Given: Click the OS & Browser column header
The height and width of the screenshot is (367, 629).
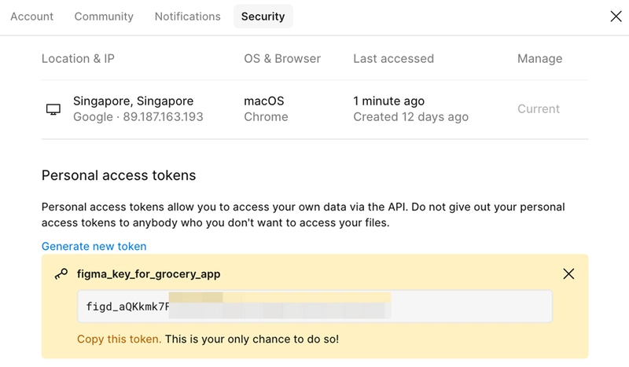Looking at the screenshot, I should click(282, 59).
